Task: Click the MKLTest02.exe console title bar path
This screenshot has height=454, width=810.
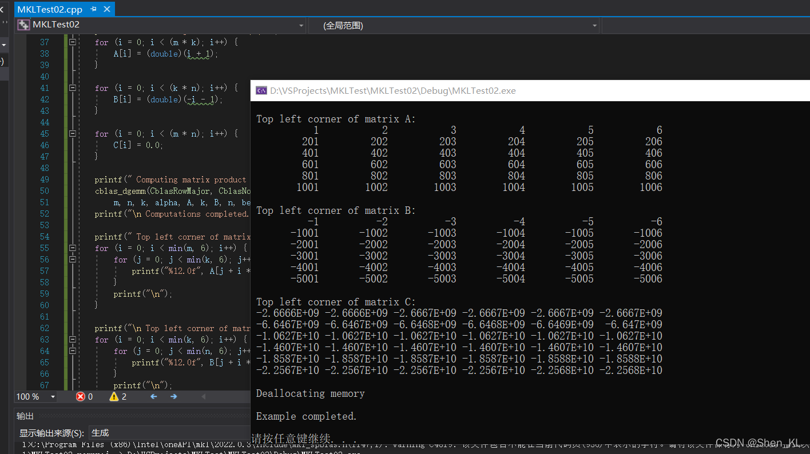Action: 393,90
